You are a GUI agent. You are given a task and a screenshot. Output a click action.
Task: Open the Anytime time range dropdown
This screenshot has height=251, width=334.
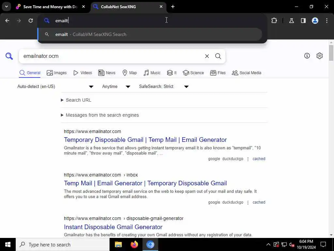pyautogui.click(x=116, y=86)
